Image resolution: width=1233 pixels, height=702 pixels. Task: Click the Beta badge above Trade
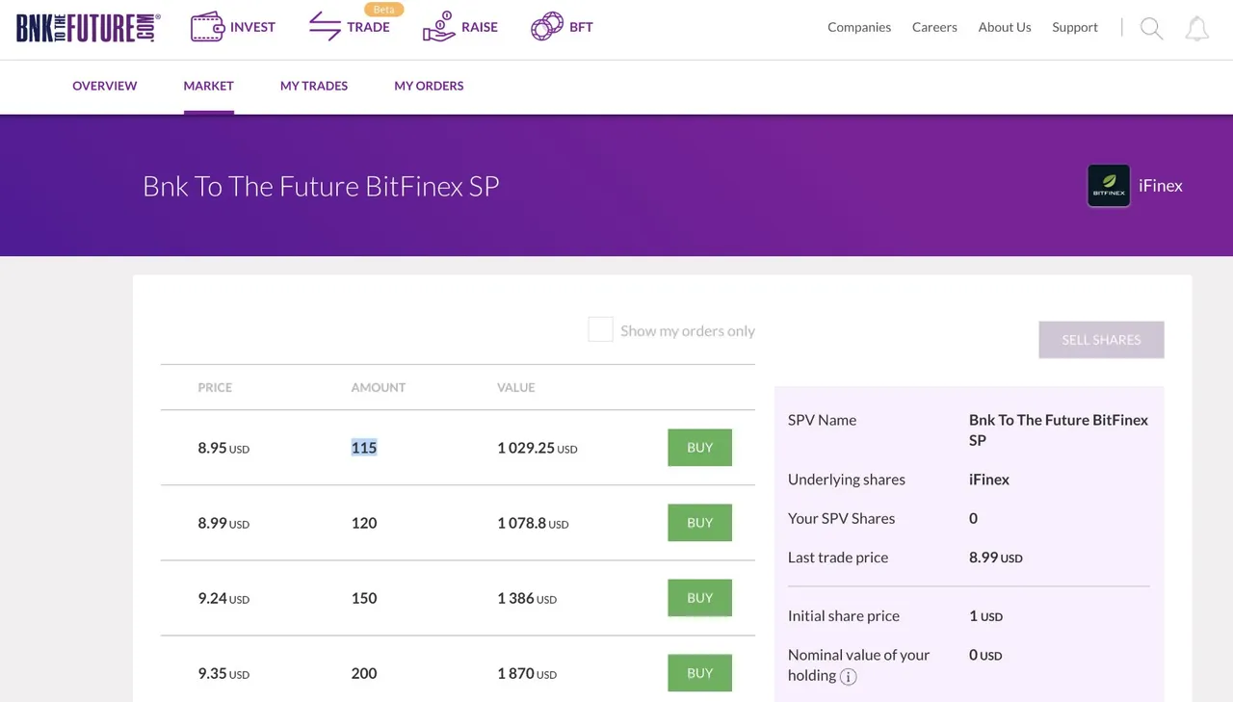(384, 10)
